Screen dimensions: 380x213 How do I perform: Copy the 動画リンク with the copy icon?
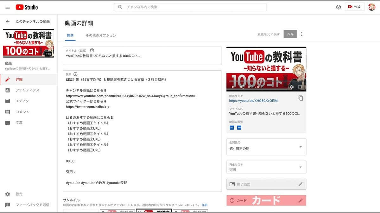click(301, 98)
